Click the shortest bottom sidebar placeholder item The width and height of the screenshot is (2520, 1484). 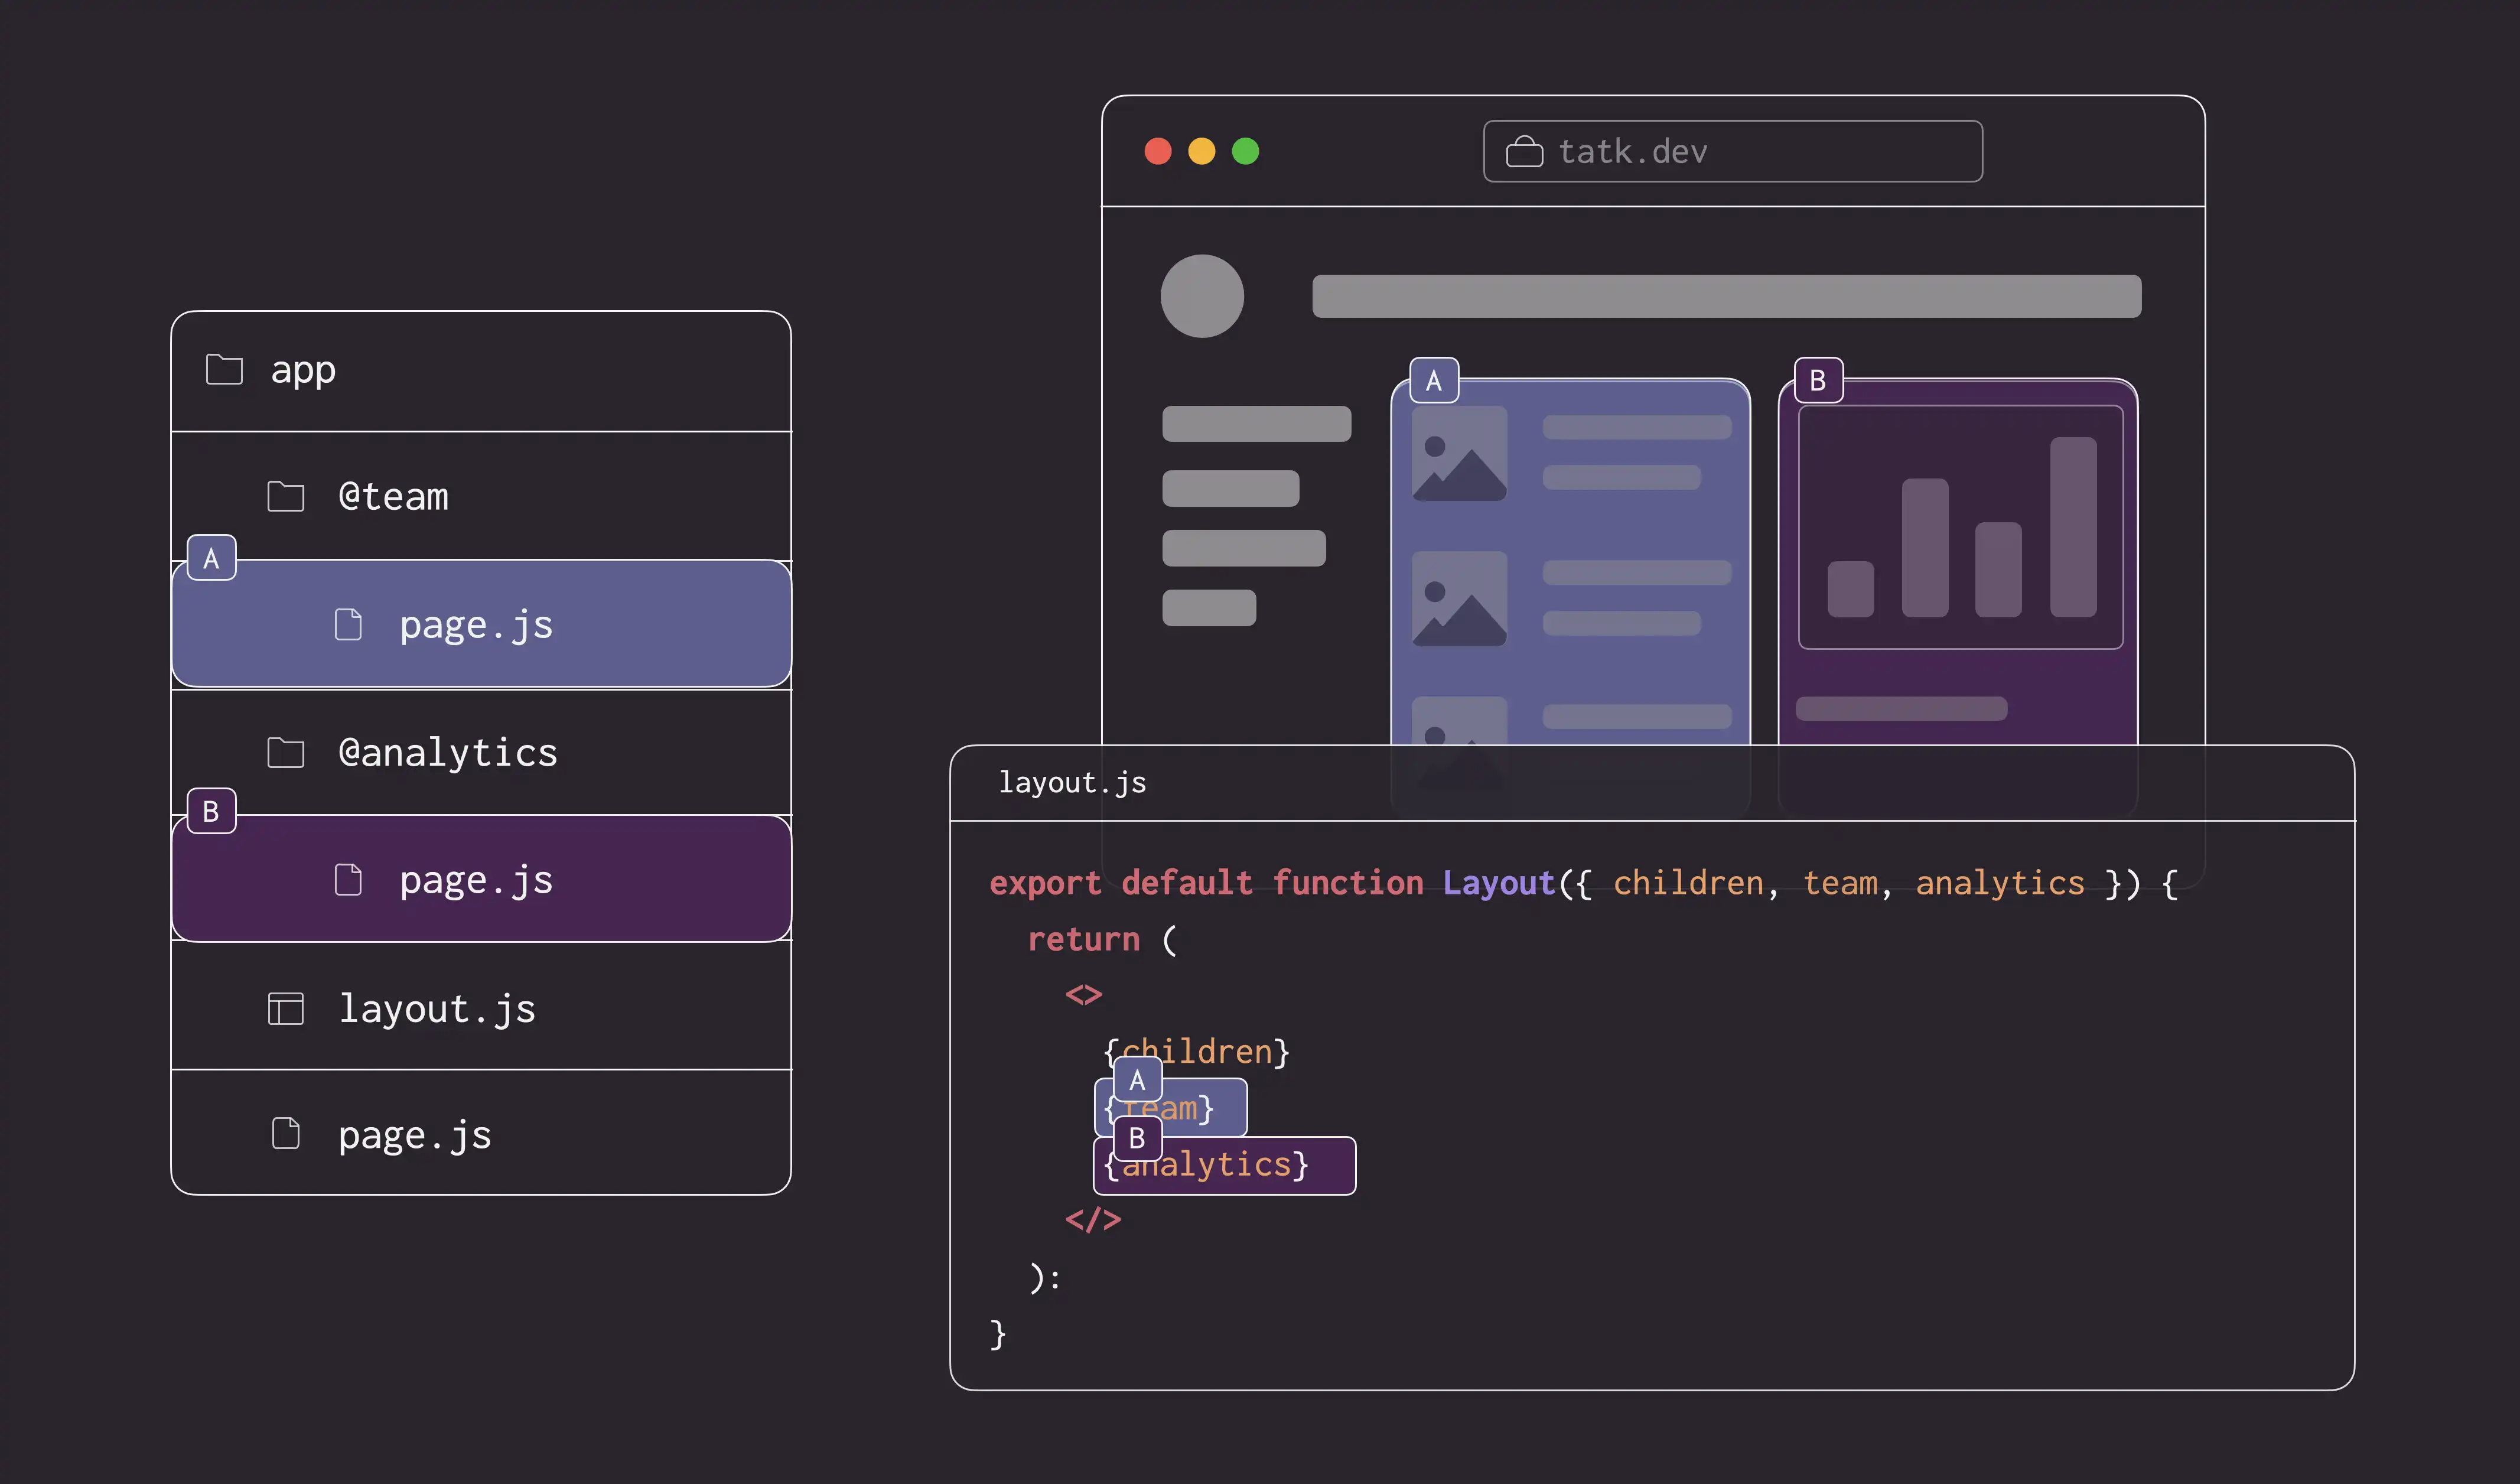pos(1209,608)
